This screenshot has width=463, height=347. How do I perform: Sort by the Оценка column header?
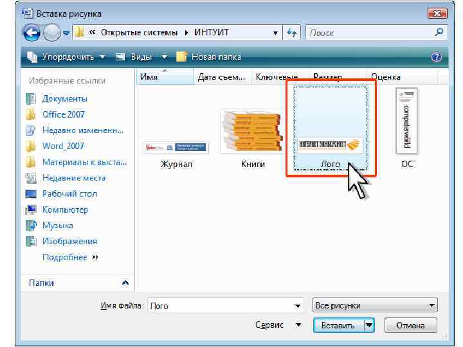[402, 77]
